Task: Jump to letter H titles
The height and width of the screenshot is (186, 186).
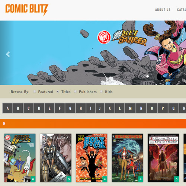Action: coord(81,108)
